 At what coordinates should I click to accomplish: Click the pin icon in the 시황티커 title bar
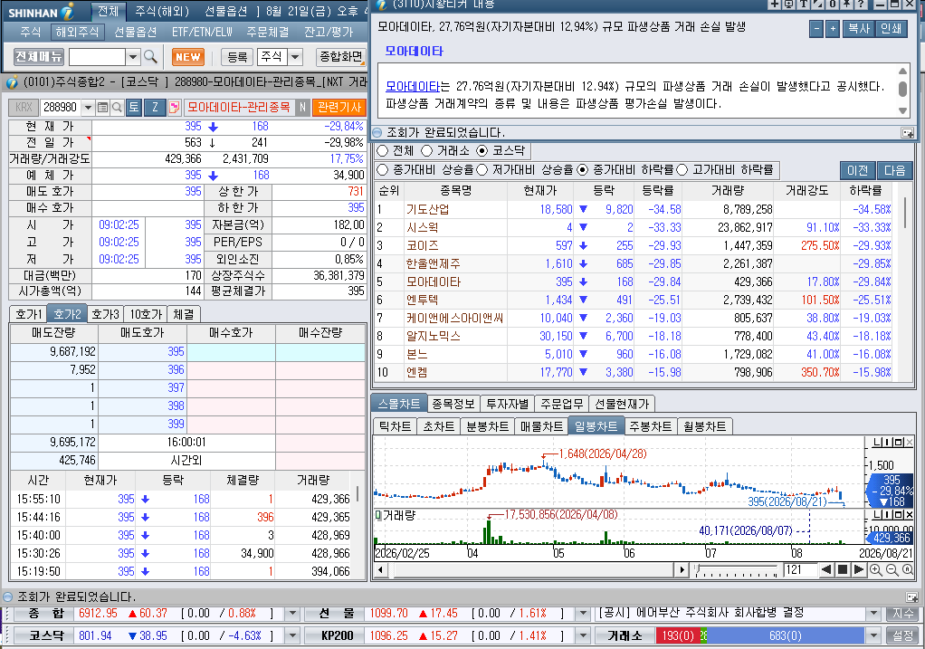click(846, 4)
